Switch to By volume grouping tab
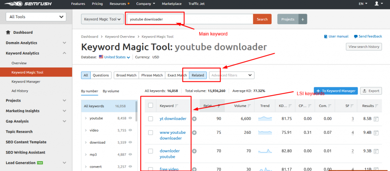 point(111,91)
